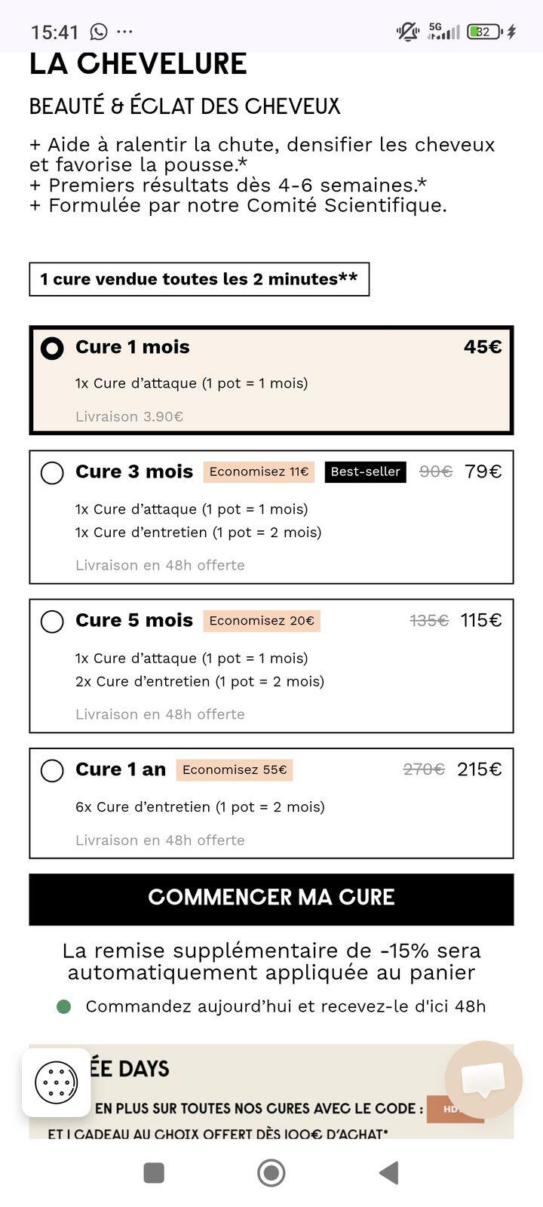Select the Cure 1 an radio
Screen dimensions: 543x1207
click(52, 771)
